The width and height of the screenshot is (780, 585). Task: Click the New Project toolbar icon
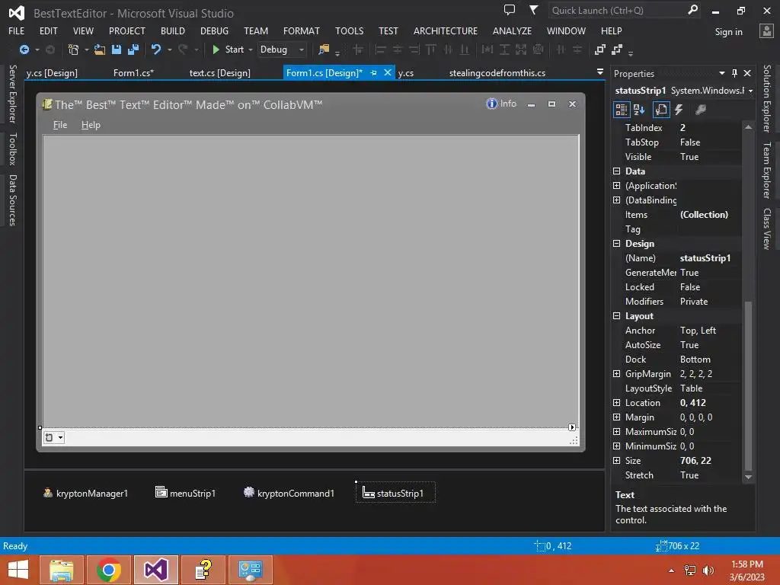[x=73, y=50]
